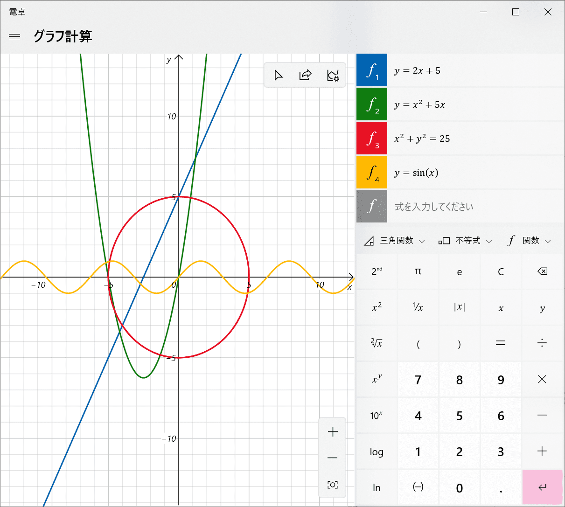Viewport: 565px width, 507px height.
Task: Click digit 0 key
Action: point(460,487)
